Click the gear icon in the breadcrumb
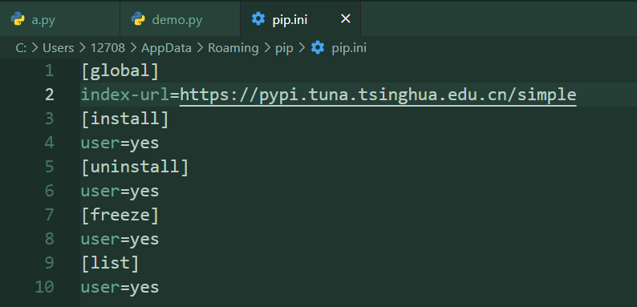This screenshot has height=307, width=637. (x=317, y=48)
